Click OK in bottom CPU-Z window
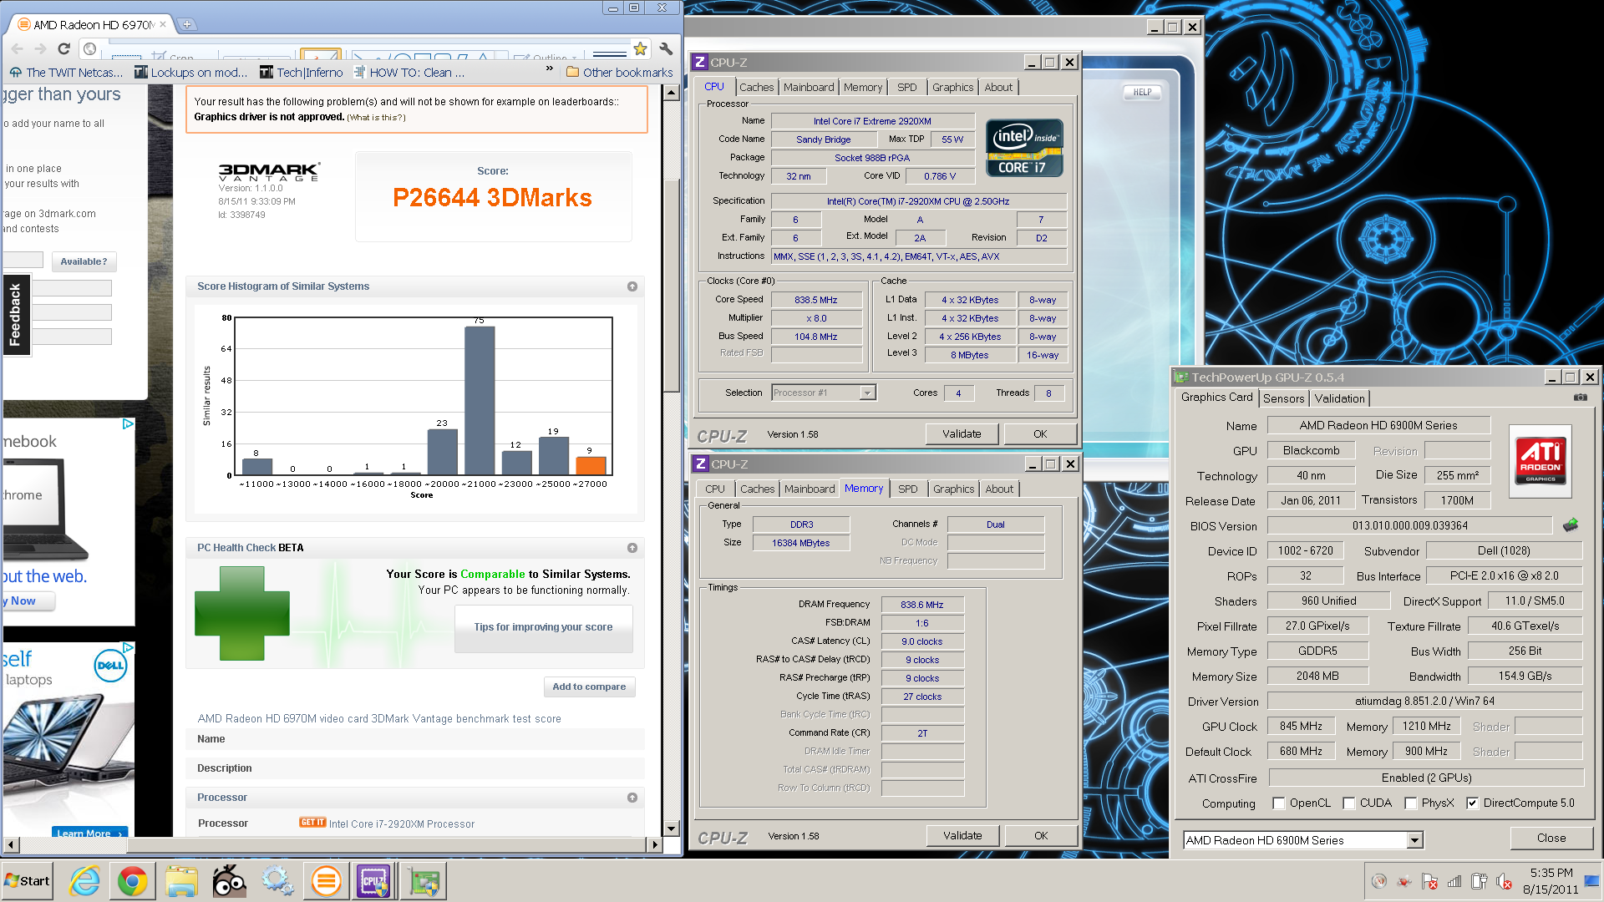Image resolution: width=1604 pixels, height=902 pixels. (1041, 835)
